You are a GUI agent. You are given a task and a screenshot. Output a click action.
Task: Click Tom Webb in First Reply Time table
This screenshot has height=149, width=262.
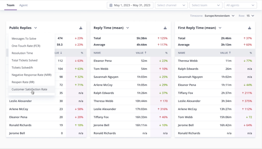click(185, 117)
